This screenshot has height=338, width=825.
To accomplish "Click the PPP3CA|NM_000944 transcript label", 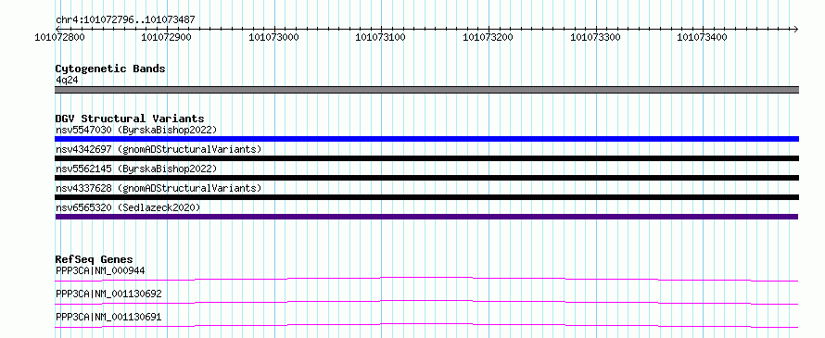I will [100, 270].
